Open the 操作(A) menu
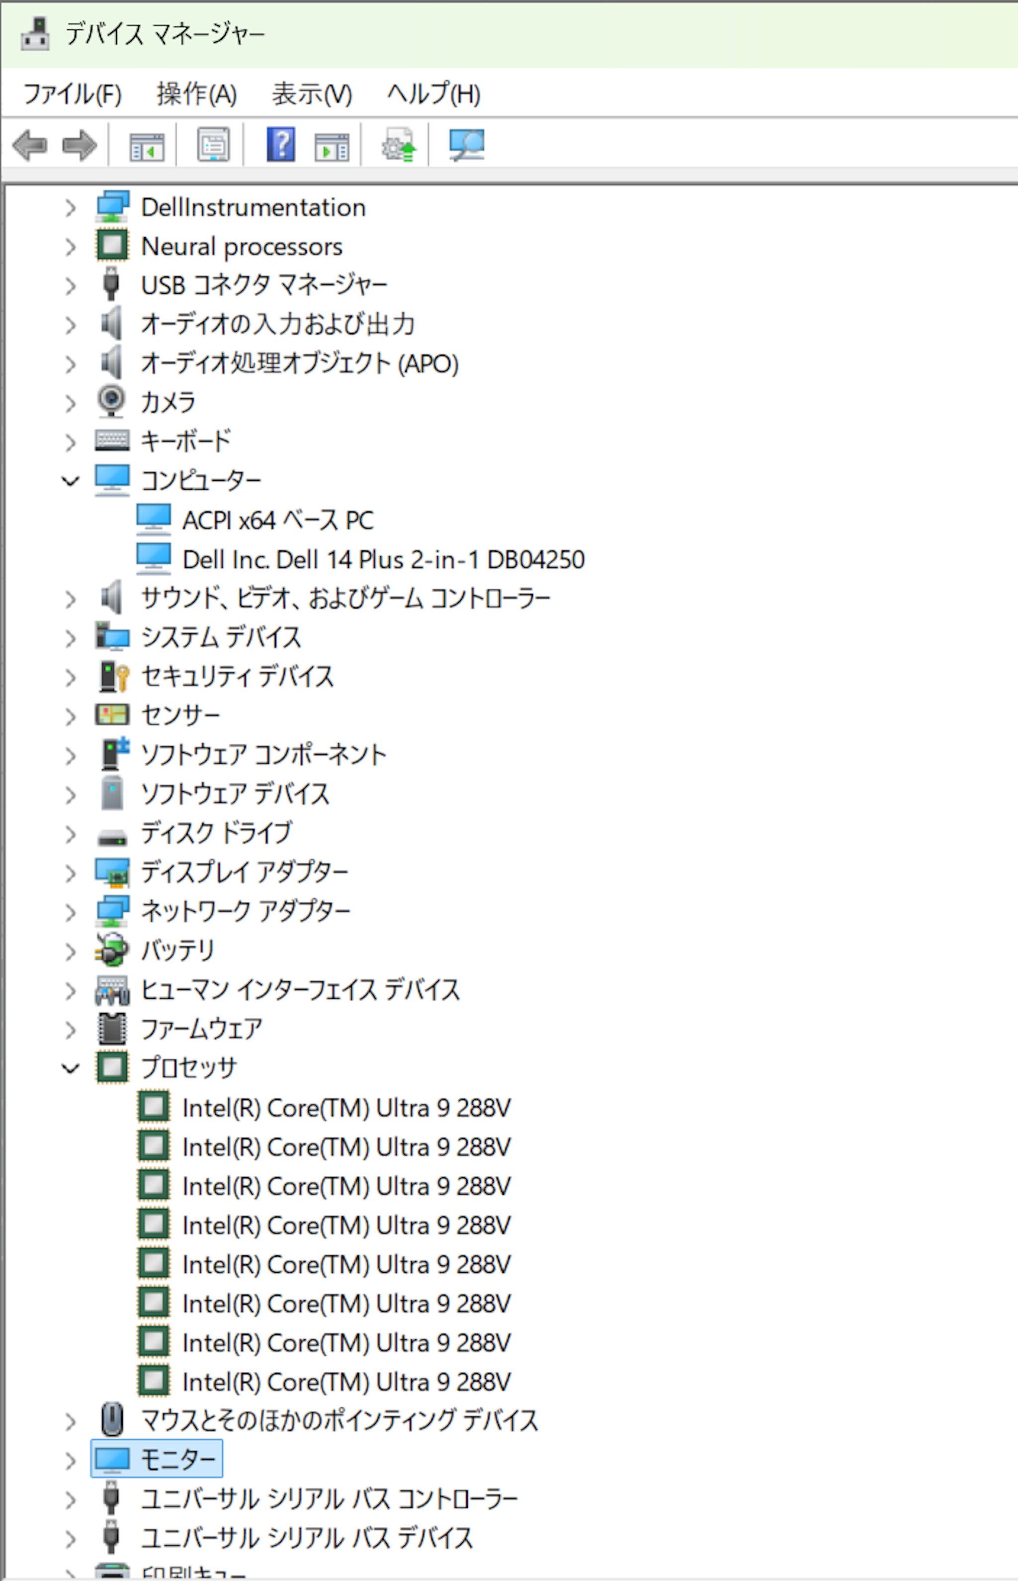Image resolution: width=1018 pixels, height=1581 pixels. (x=196, y=94)
